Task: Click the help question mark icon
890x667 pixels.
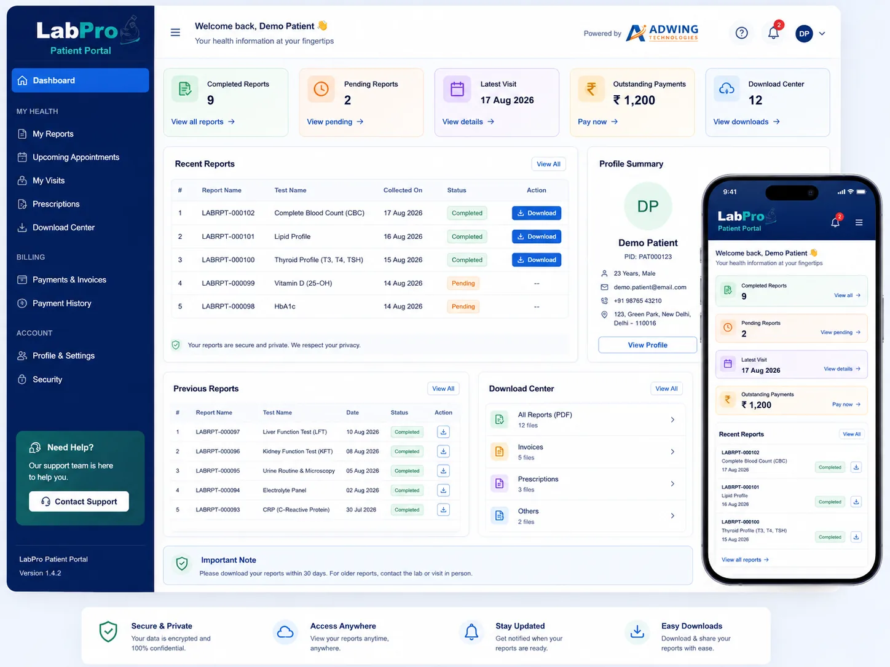Action: [742, 33]
